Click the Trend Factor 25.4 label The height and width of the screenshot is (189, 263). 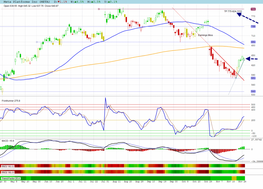coord(11,178)
